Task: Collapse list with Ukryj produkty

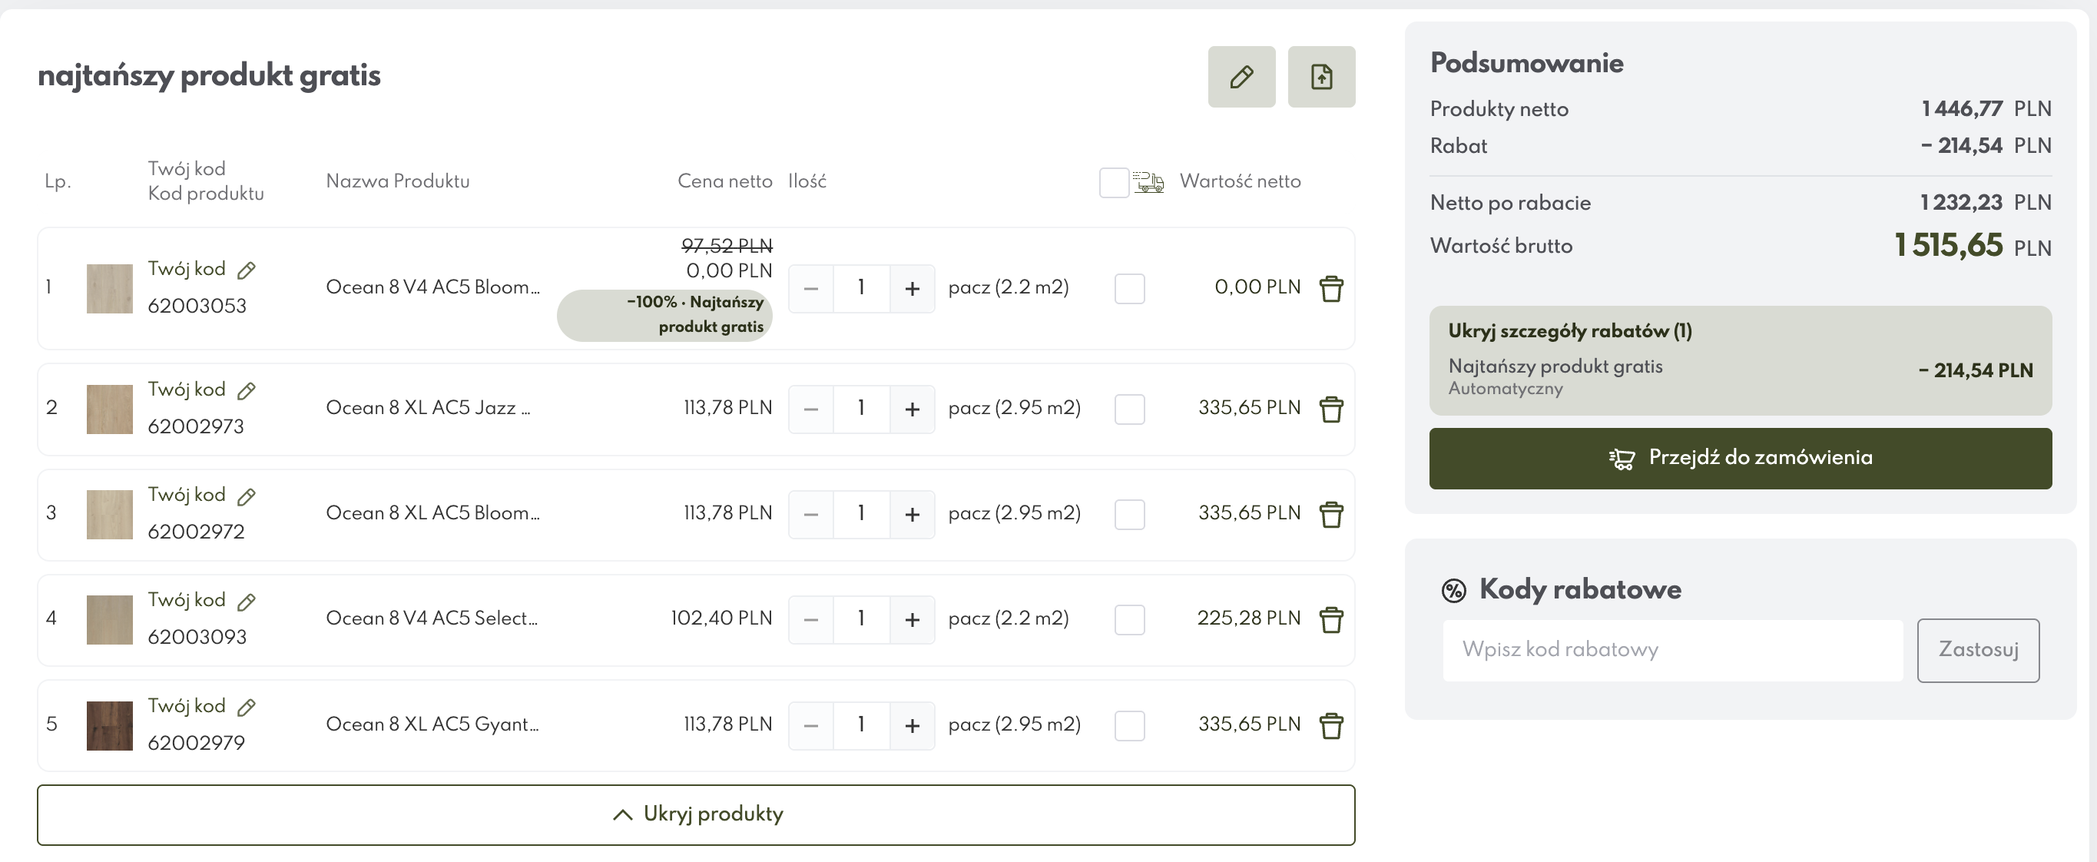Action: [696, 815]
